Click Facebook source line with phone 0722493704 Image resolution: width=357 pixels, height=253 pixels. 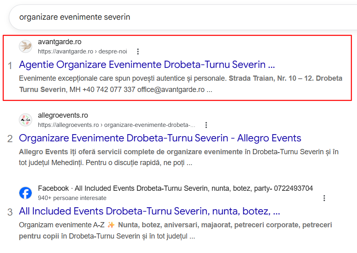point(175,188)
